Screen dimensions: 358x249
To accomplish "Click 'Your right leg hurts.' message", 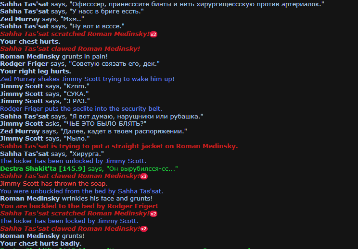I will (x=36, y=71).
